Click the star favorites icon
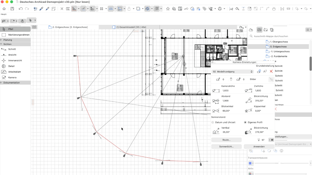This screenshot has height=175, width=312. point(168,9)
